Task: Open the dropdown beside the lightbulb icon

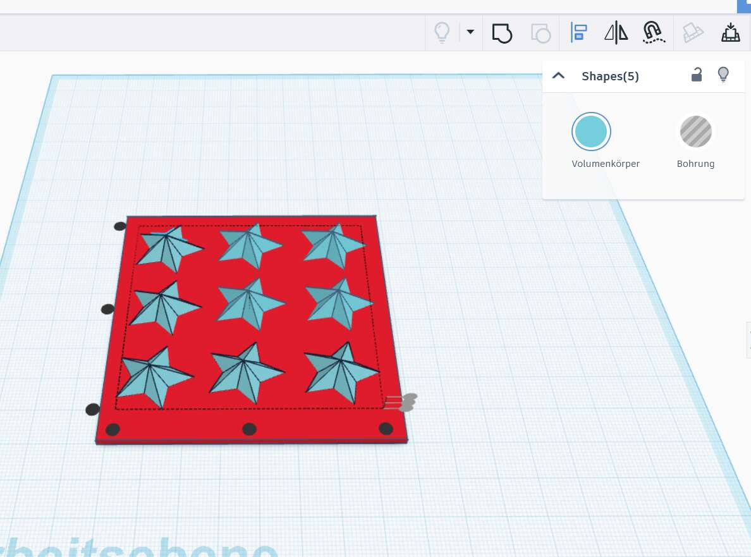Action: pyautogui.click(x=469, y=32)
